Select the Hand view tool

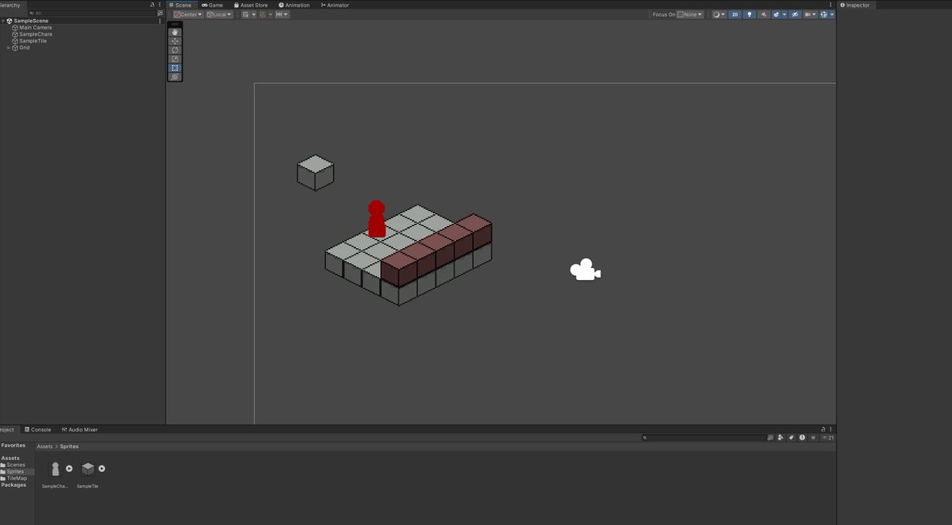pyautogui.click(x=175, y=32)
